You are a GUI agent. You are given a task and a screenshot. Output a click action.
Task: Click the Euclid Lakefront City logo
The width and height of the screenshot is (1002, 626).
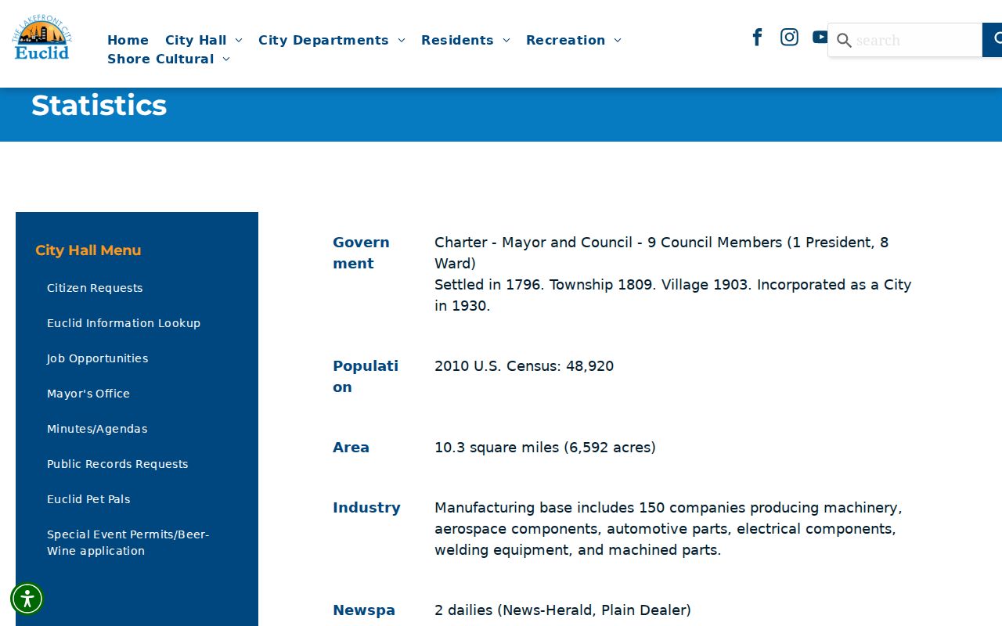(x=42, y=38)
